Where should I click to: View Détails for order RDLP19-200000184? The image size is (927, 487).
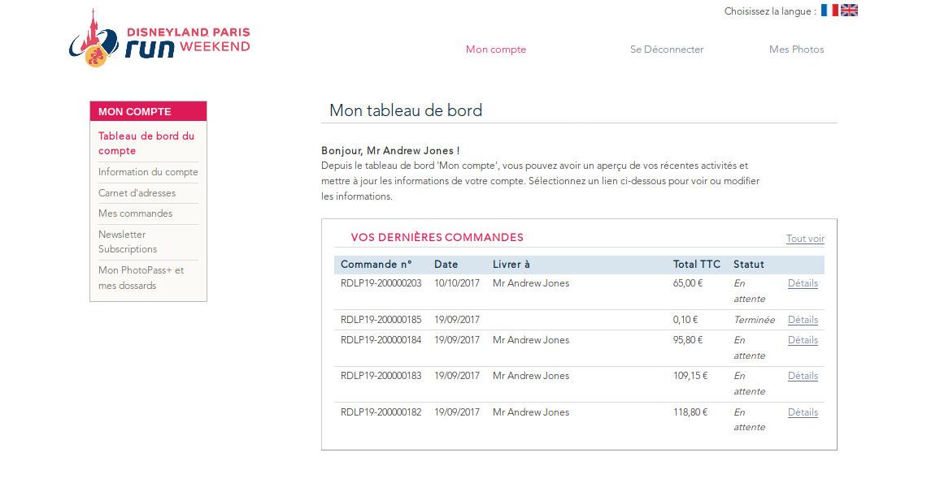point(803,340)
